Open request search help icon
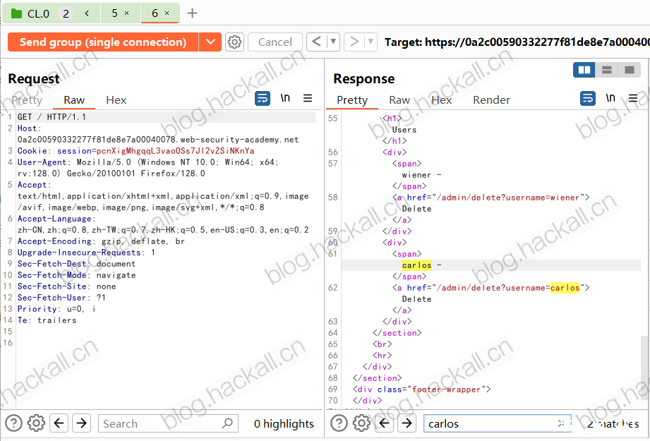Viewport: 650px width, 441px height. pos(13,423)
